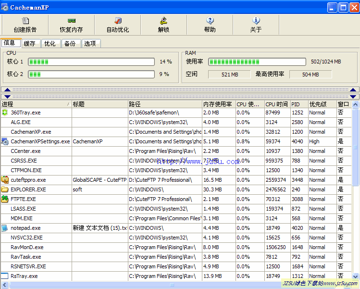Viewport: 360px width, 289px height.
Task: Sort by CPU 时间 column header
Action: coord(277,104)
